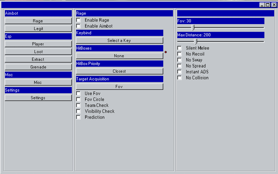Check the Prediction option
Image resolution: width=278 pixels, height=174 pixels.
tap(78, 117)
